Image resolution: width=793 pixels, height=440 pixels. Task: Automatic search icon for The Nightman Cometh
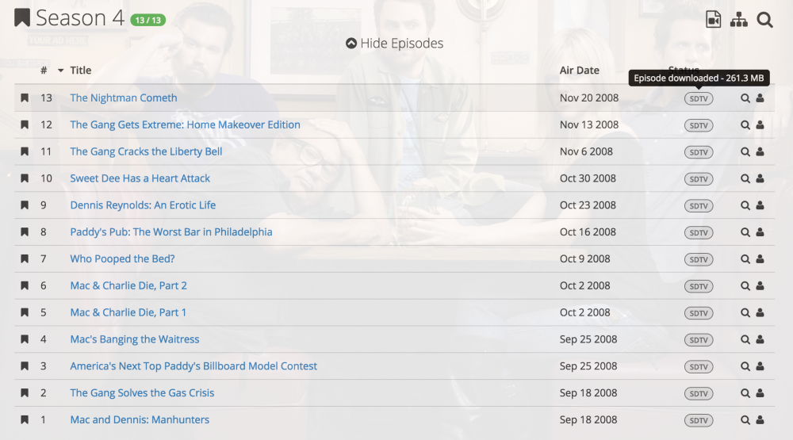(745, 98)
